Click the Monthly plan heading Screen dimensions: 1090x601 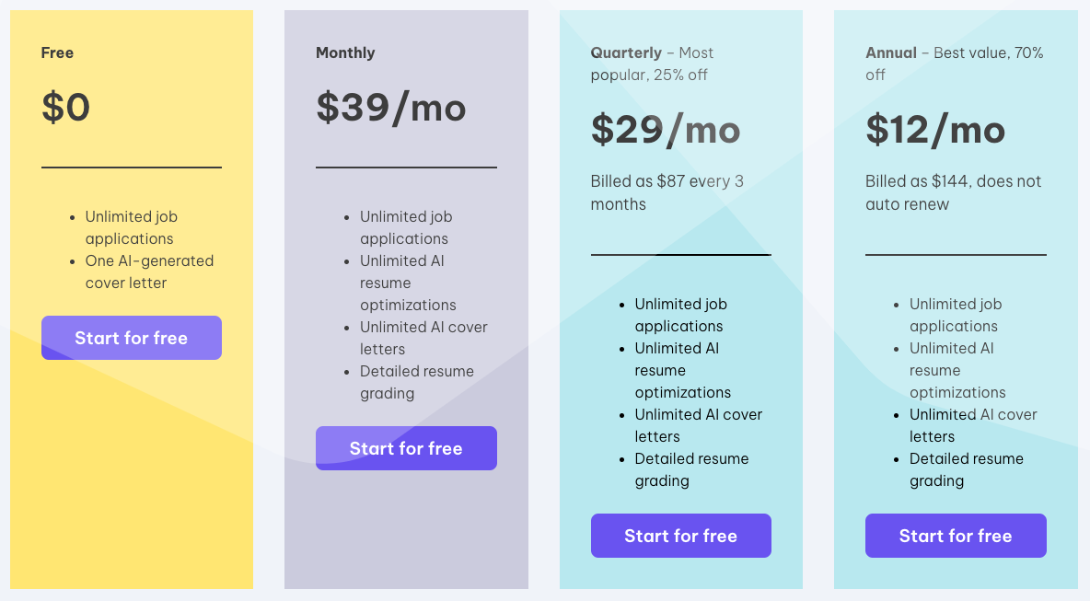pyautogui.click(x=345, y=52)
